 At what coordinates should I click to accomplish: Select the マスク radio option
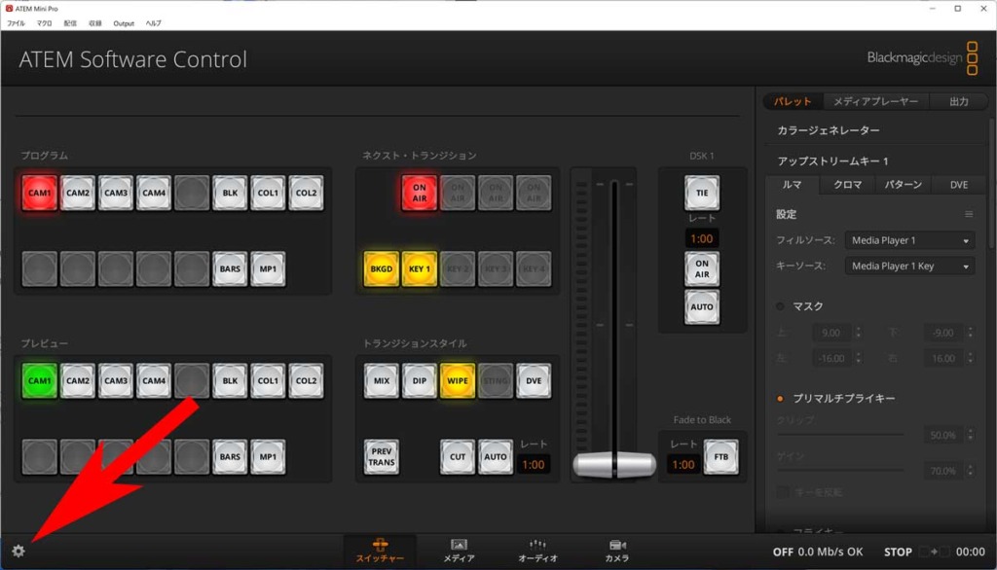[781, 306]
